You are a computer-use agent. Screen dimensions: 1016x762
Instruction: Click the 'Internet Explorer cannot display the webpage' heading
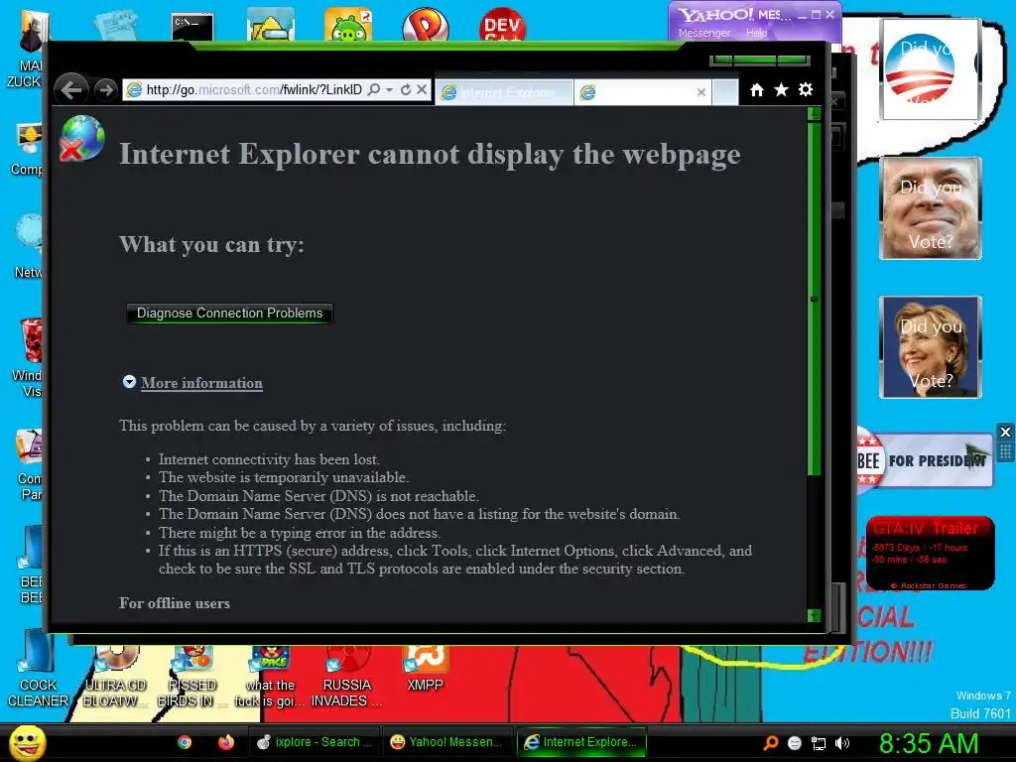[x=430, y=154]
